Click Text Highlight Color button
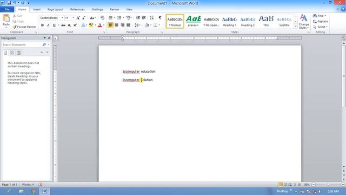 91,25
